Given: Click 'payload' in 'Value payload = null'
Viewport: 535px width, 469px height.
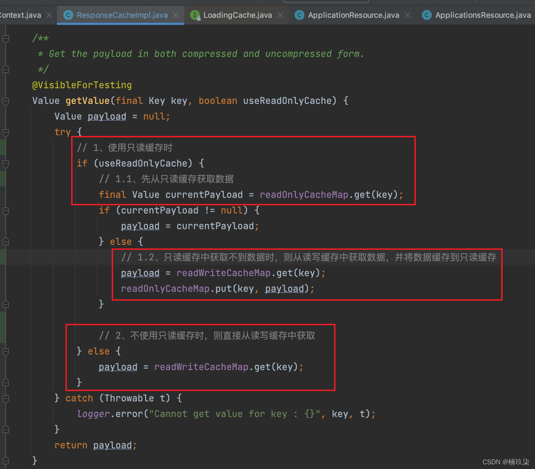Looking at the screenshot, I should click(x=107, y=116).
